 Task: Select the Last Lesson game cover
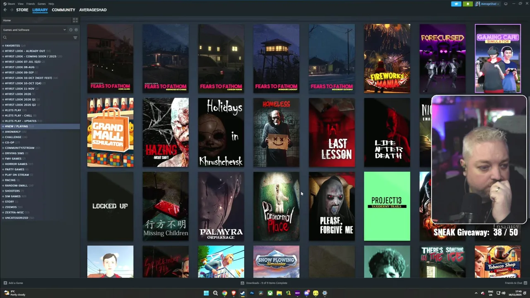click(x=332, y=132)
